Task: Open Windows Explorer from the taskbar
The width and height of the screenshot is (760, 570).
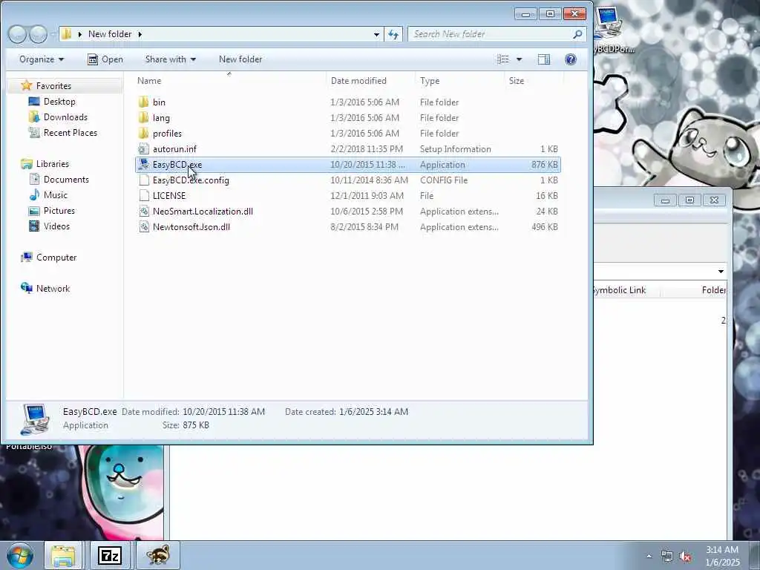Action: 64,555
